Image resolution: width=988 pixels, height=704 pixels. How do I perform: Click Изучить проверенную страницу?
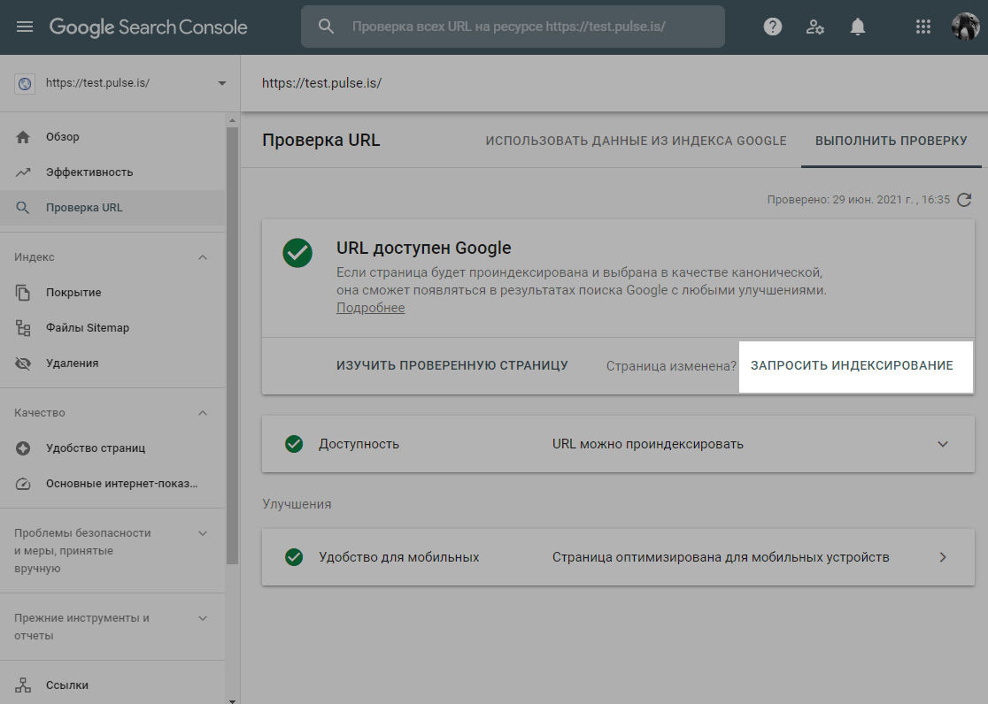[452, 365]
